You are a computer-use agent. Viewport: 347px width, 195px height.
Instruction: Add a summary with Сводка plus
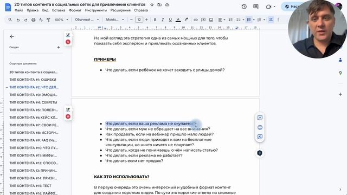pos(59,47)
